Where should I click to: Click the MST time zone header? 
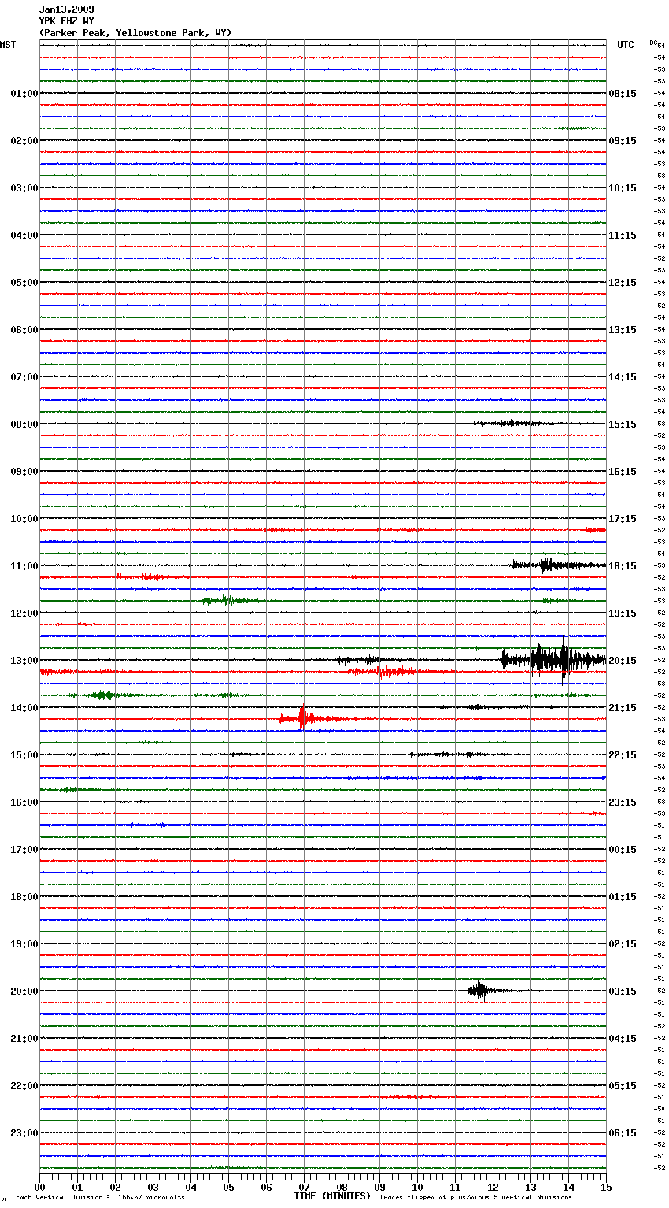[x=8, y=45]
